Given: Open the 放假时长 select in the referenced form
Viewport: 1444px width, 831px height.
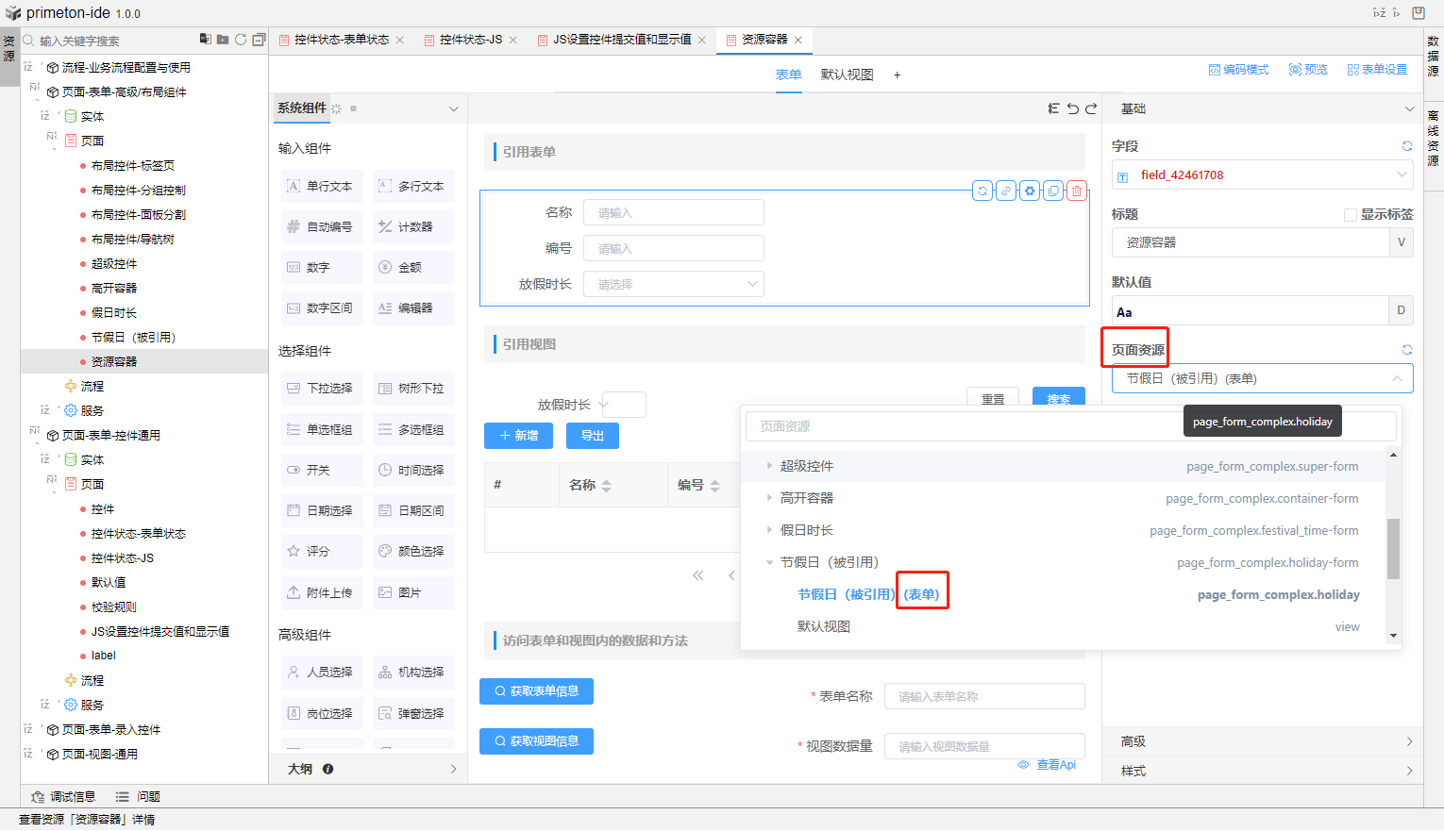Looking at the screenshot, I should (x=674, y=284).
